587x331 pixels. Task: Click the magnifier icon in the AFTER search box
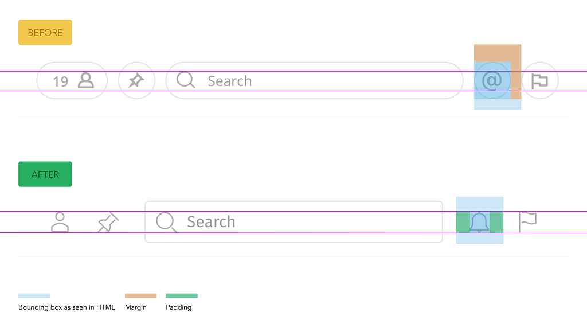click(166, 222)
